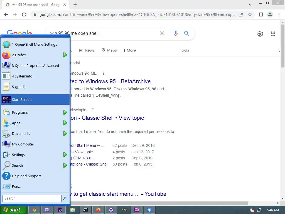Viewport: 285px width, 214px height.
Task: Click the Documents icon in start menu
Action: 6,133
